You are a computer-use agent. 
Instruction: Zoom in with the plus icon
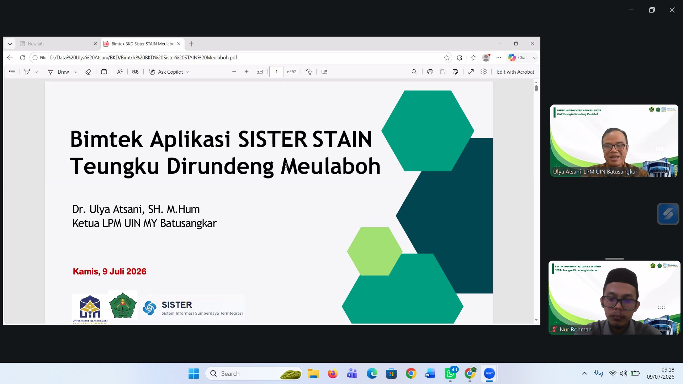click(x=247, y=72)
